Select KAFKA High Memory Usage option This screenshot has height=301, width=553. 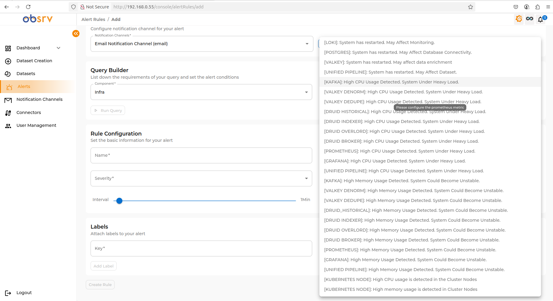pos(430,181)
